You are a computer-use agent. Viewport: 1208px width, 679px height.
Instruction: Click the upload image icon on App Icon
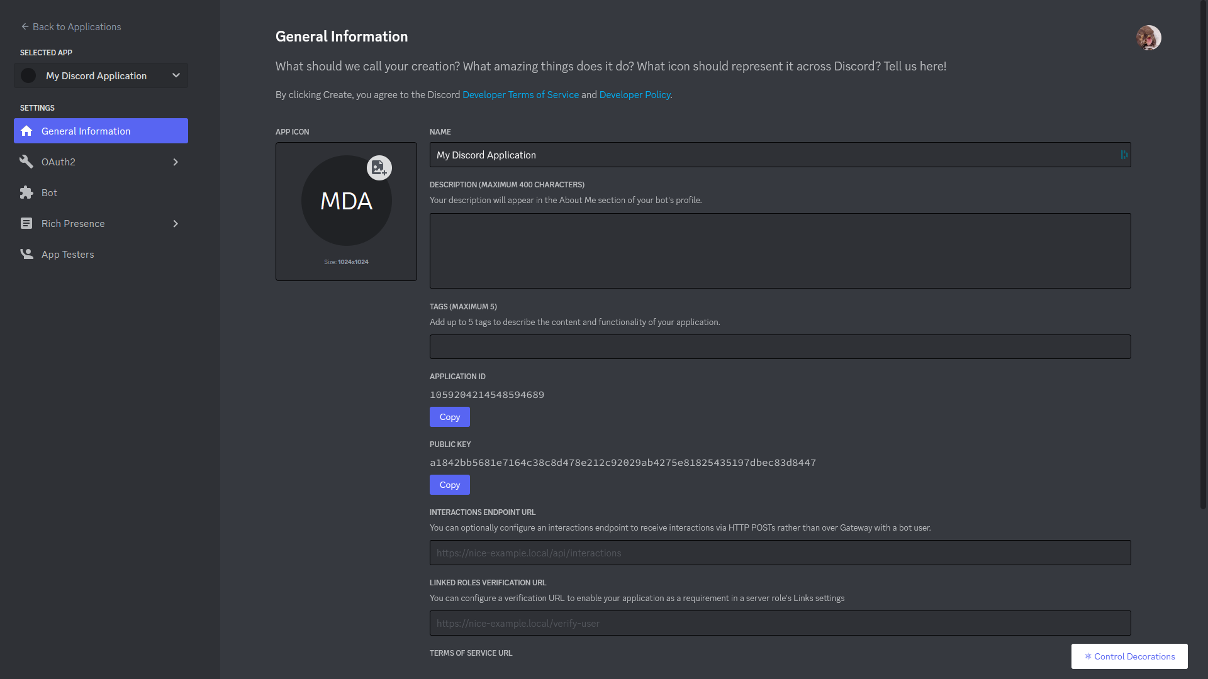[379, 168]
